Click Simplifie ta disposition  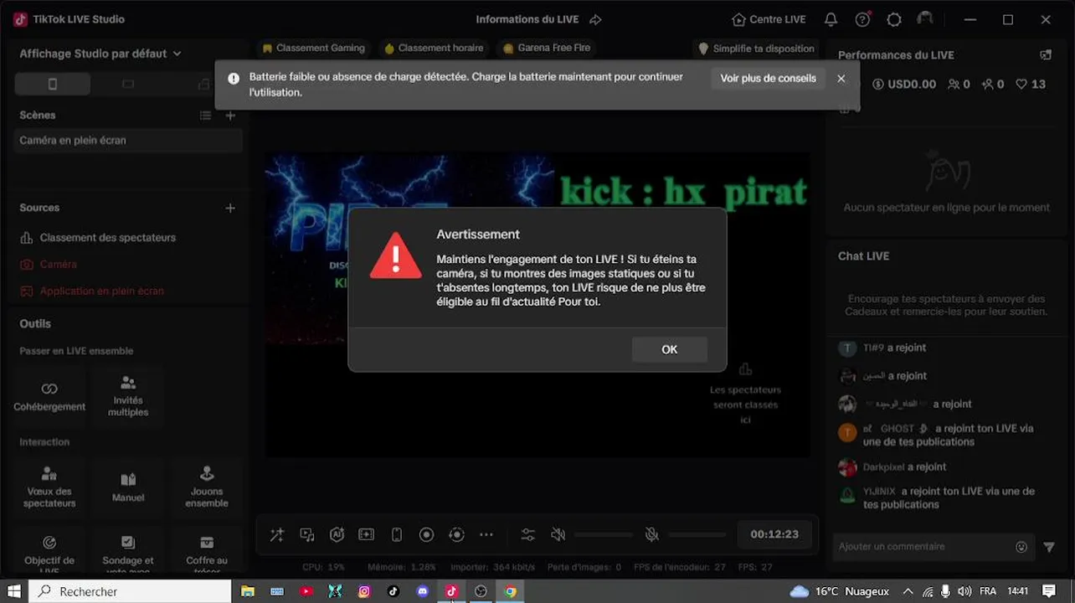click(x=756, y=49)
